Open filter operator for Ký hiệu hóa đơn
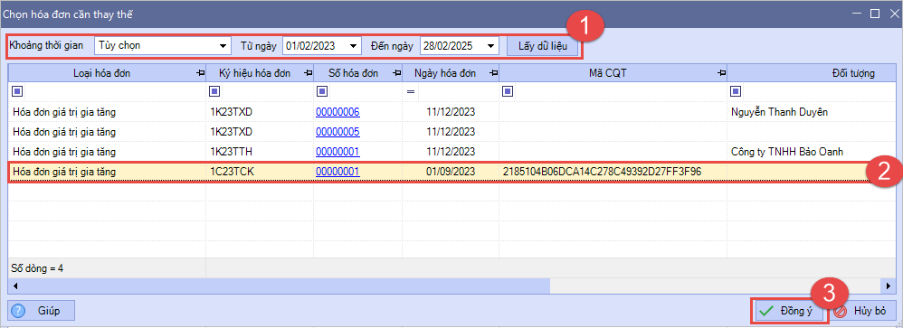903x328 pixels. tap(214, 91)
